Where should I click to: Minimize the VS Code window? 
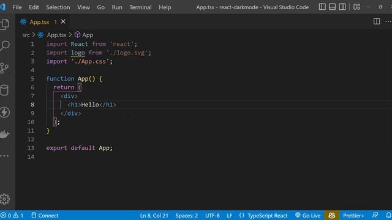(x=369, y=7)
